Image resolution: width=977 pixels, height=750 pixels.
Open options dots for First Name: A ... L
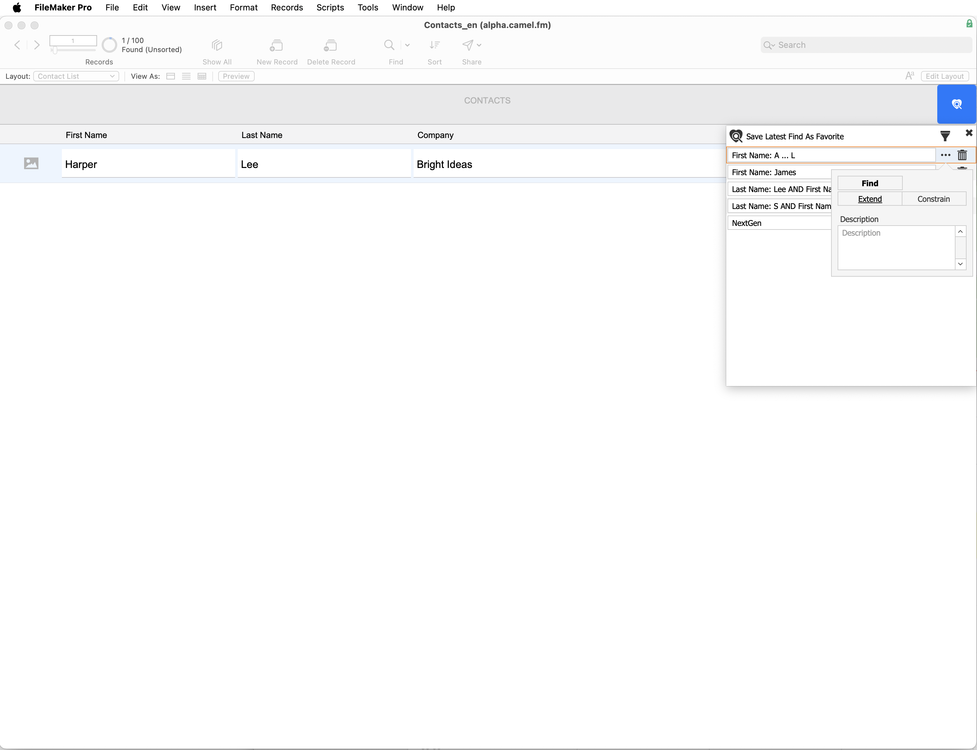point(945,155)
